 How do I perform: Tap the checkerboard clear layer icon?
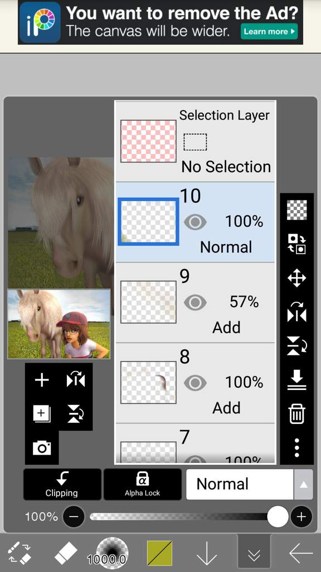pyautogui.click(x=296, y=210)
